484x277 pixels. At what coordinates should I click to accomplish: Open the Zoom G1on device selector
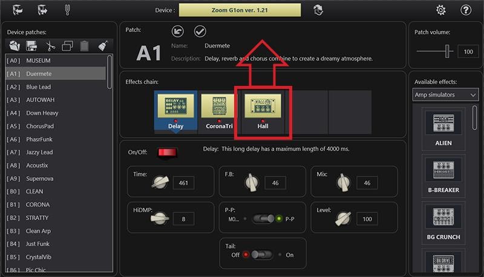point(240,10)
